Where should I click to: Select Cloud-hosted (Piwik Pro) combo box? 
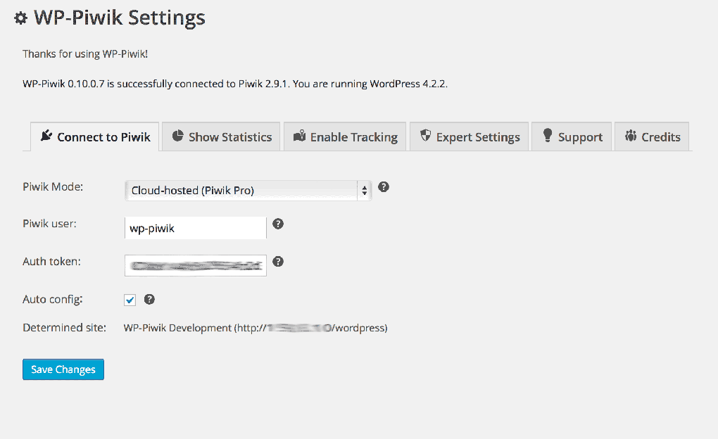pyautogui.click(x=246, y=190)
